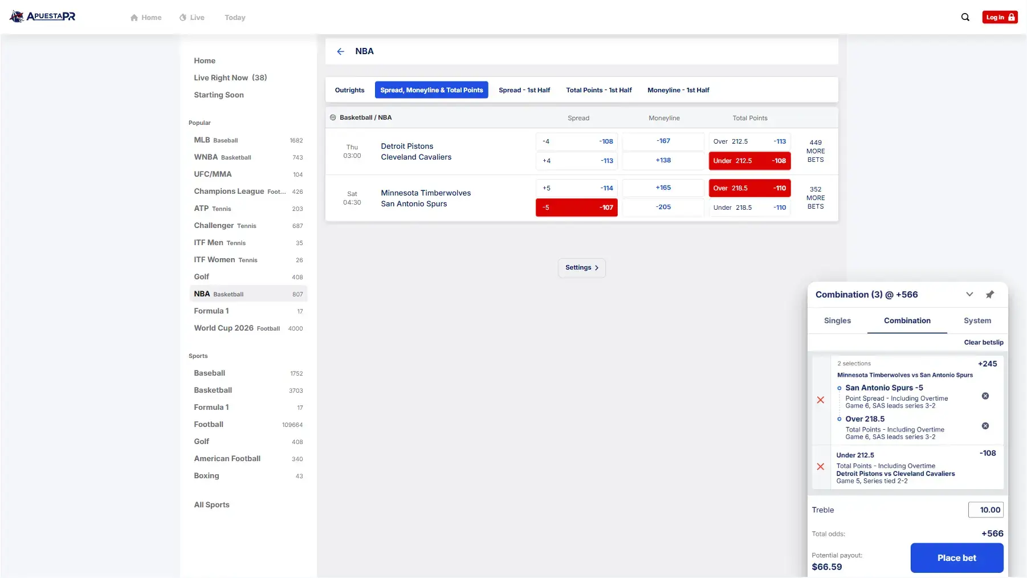Click Clear betslip
Image resolution: width=1027 pixels, height=578 pixels.
pyautogui.click(x=984, y=343)
